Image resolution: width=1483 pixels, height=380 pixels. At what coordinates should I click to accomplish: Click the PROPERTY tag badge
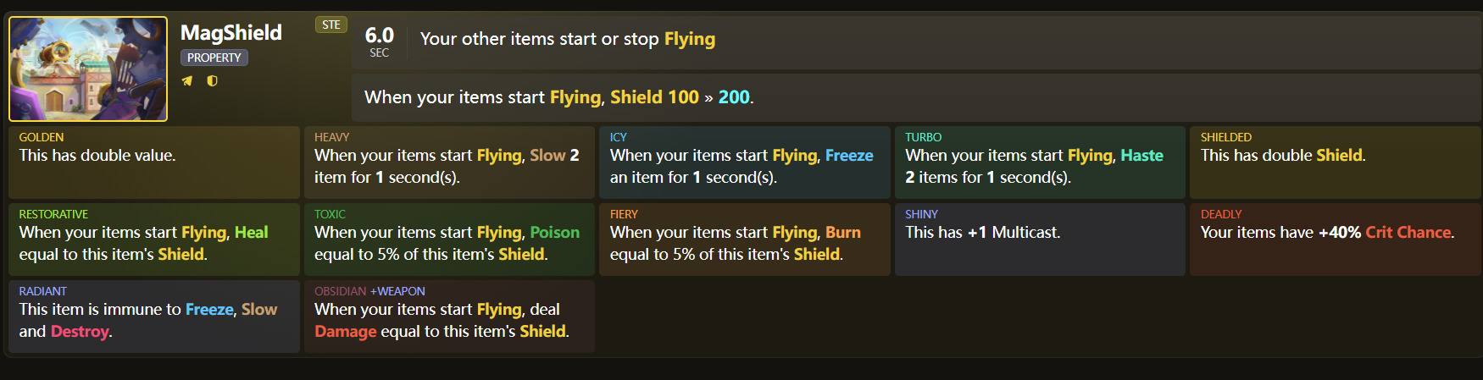point(214,58)
